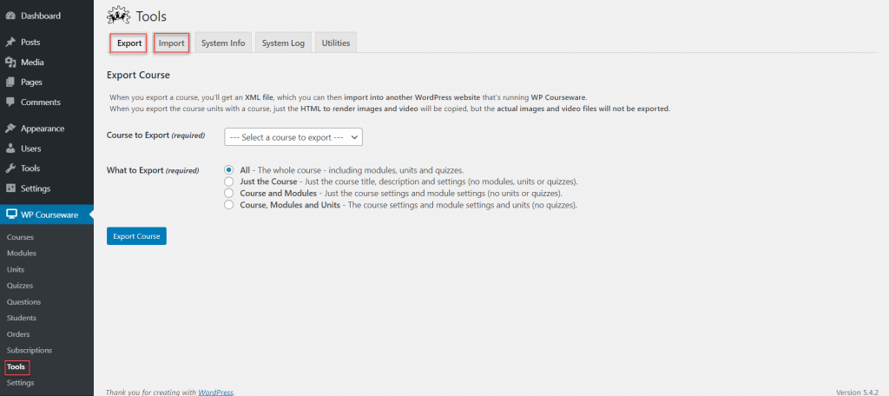
Task: Choose 'Course and Modules' radio option
Action: [229, 194]
